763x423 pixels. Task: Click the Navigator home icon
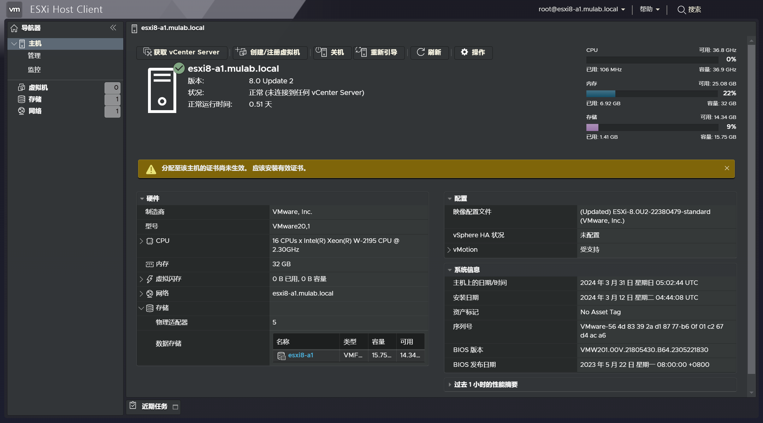[14, 28]
